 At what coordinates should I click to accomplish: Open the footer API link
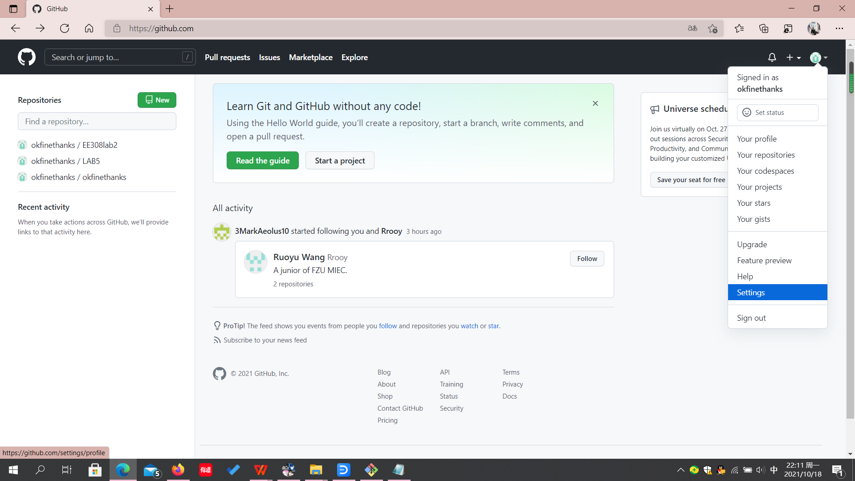pyautogui.click(x=445, y=372)
